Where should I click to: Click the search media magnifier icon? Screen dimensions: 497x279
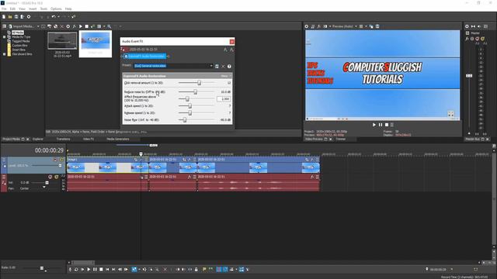(x=109, y=26)
